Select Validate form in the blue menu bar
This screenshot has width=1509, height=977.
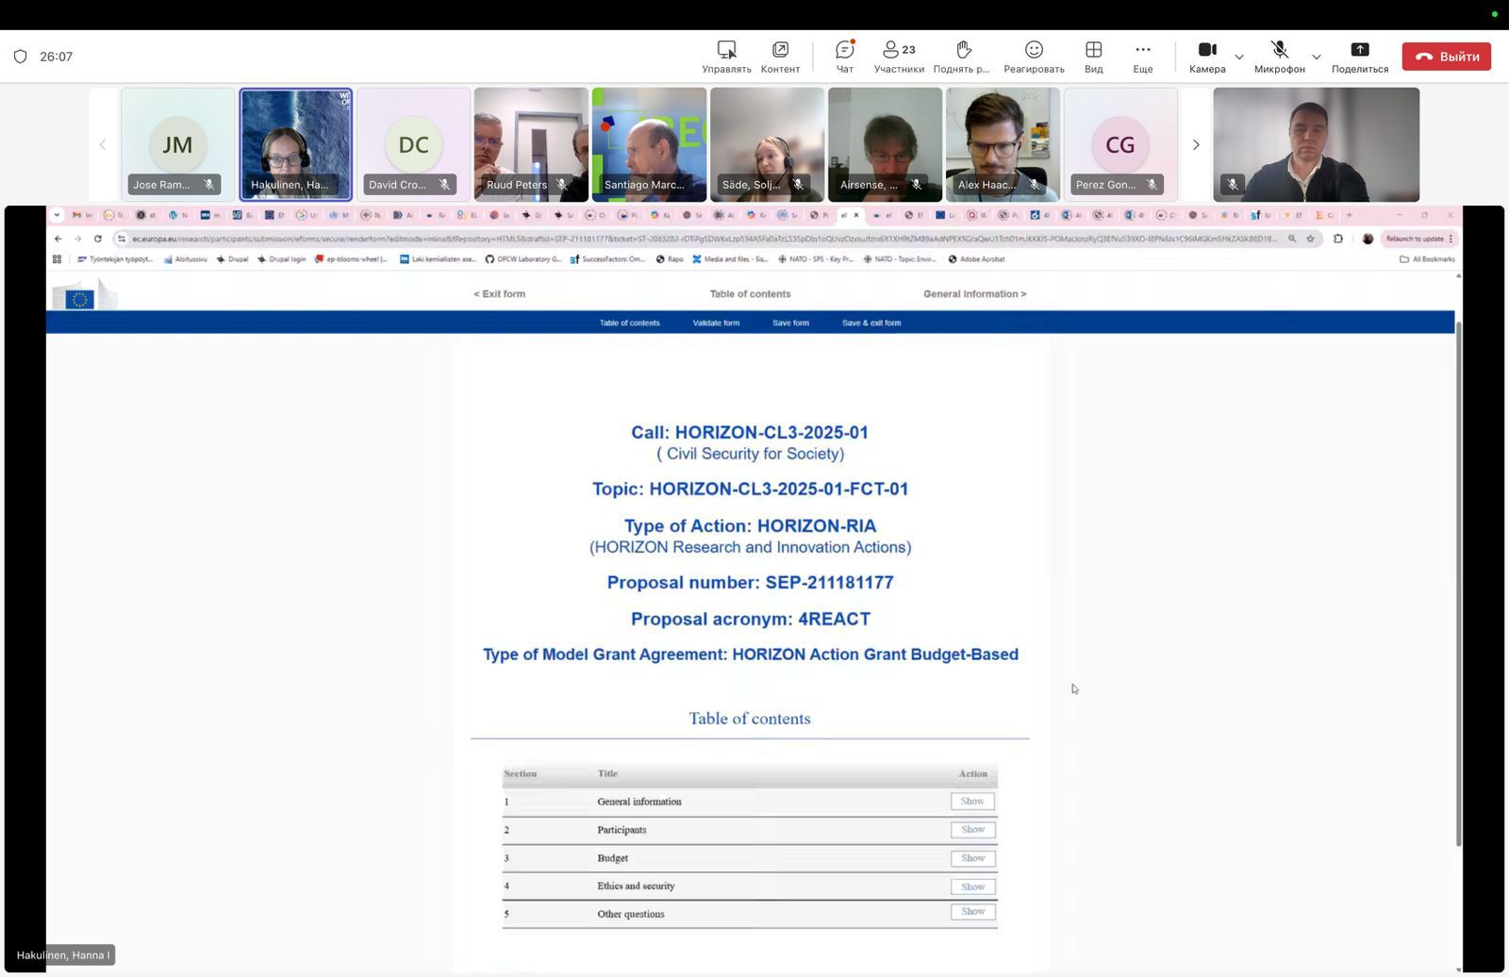(x=717, y=323)
